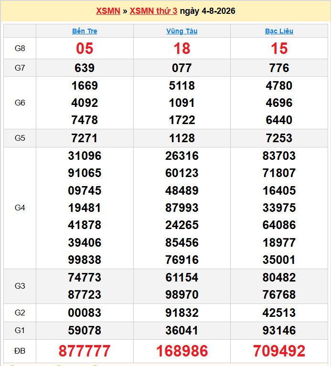Open the Vũng Tàu province link
This screenshot has width=331, height=366.
point(182,31)
